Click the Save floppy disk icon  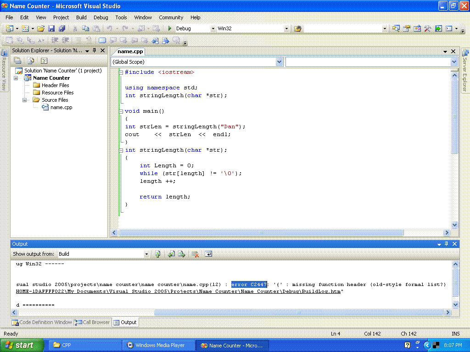51,28
